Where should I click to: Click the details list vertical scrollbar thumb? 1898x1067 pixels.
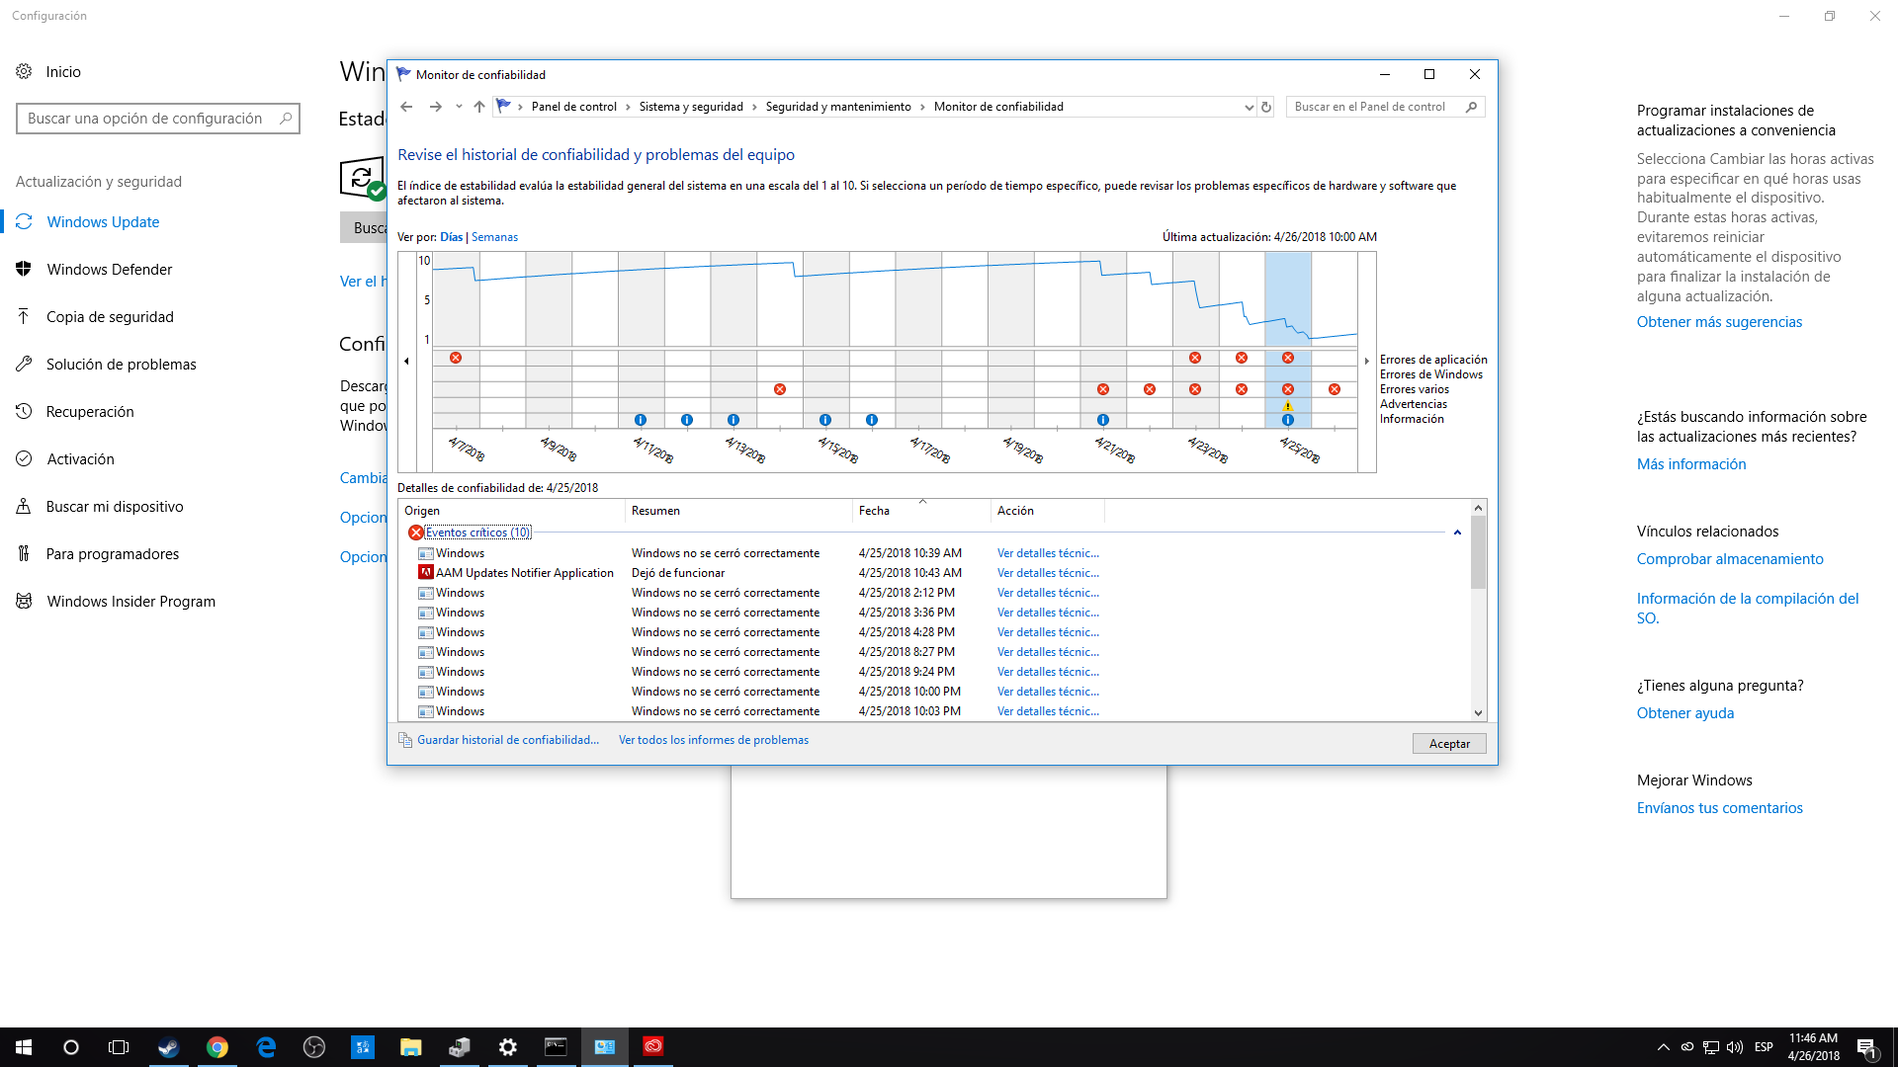(x=1478, y=553)
